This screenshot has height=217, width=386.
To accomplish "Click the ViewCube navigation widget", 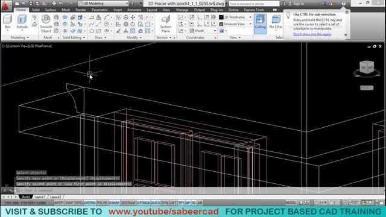I will click(x=367, y=68).
